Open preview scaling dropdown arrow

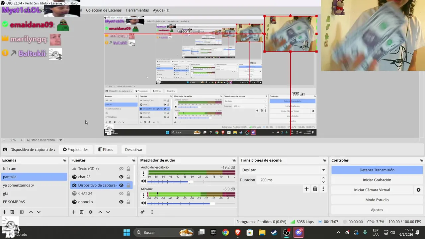[x=61, y=140]
